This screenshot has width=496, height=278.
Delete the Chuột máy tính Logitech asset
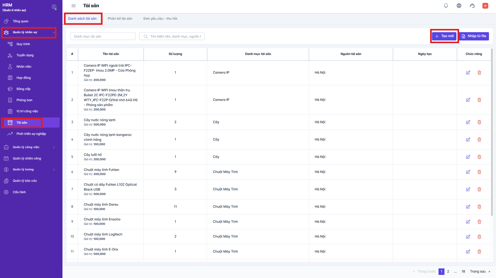(x=479, y=237)
